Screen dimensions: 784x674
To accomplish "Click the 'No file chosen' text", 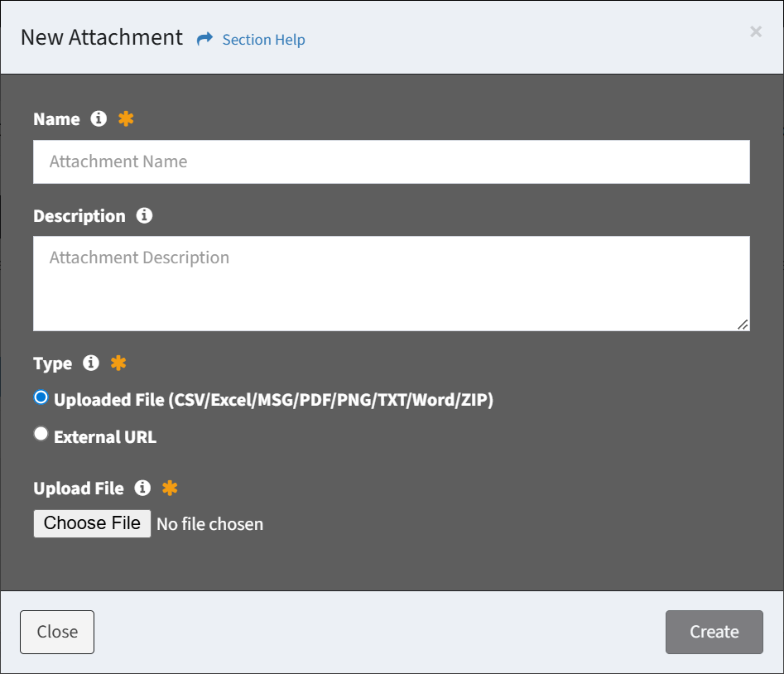I will click(x=209, y=524).
